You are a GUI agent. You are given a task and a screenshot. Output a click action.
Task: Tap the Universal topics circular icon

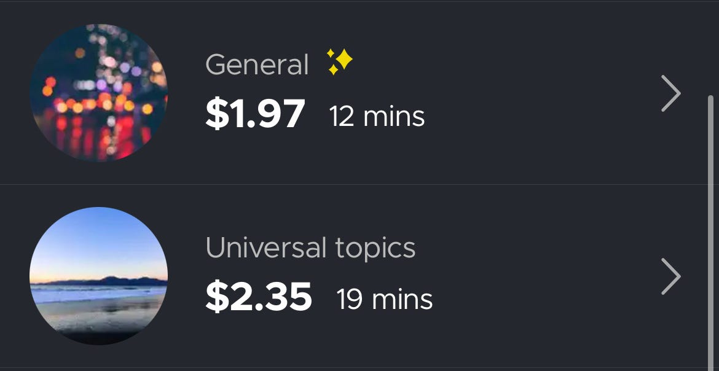click(98, 276)
